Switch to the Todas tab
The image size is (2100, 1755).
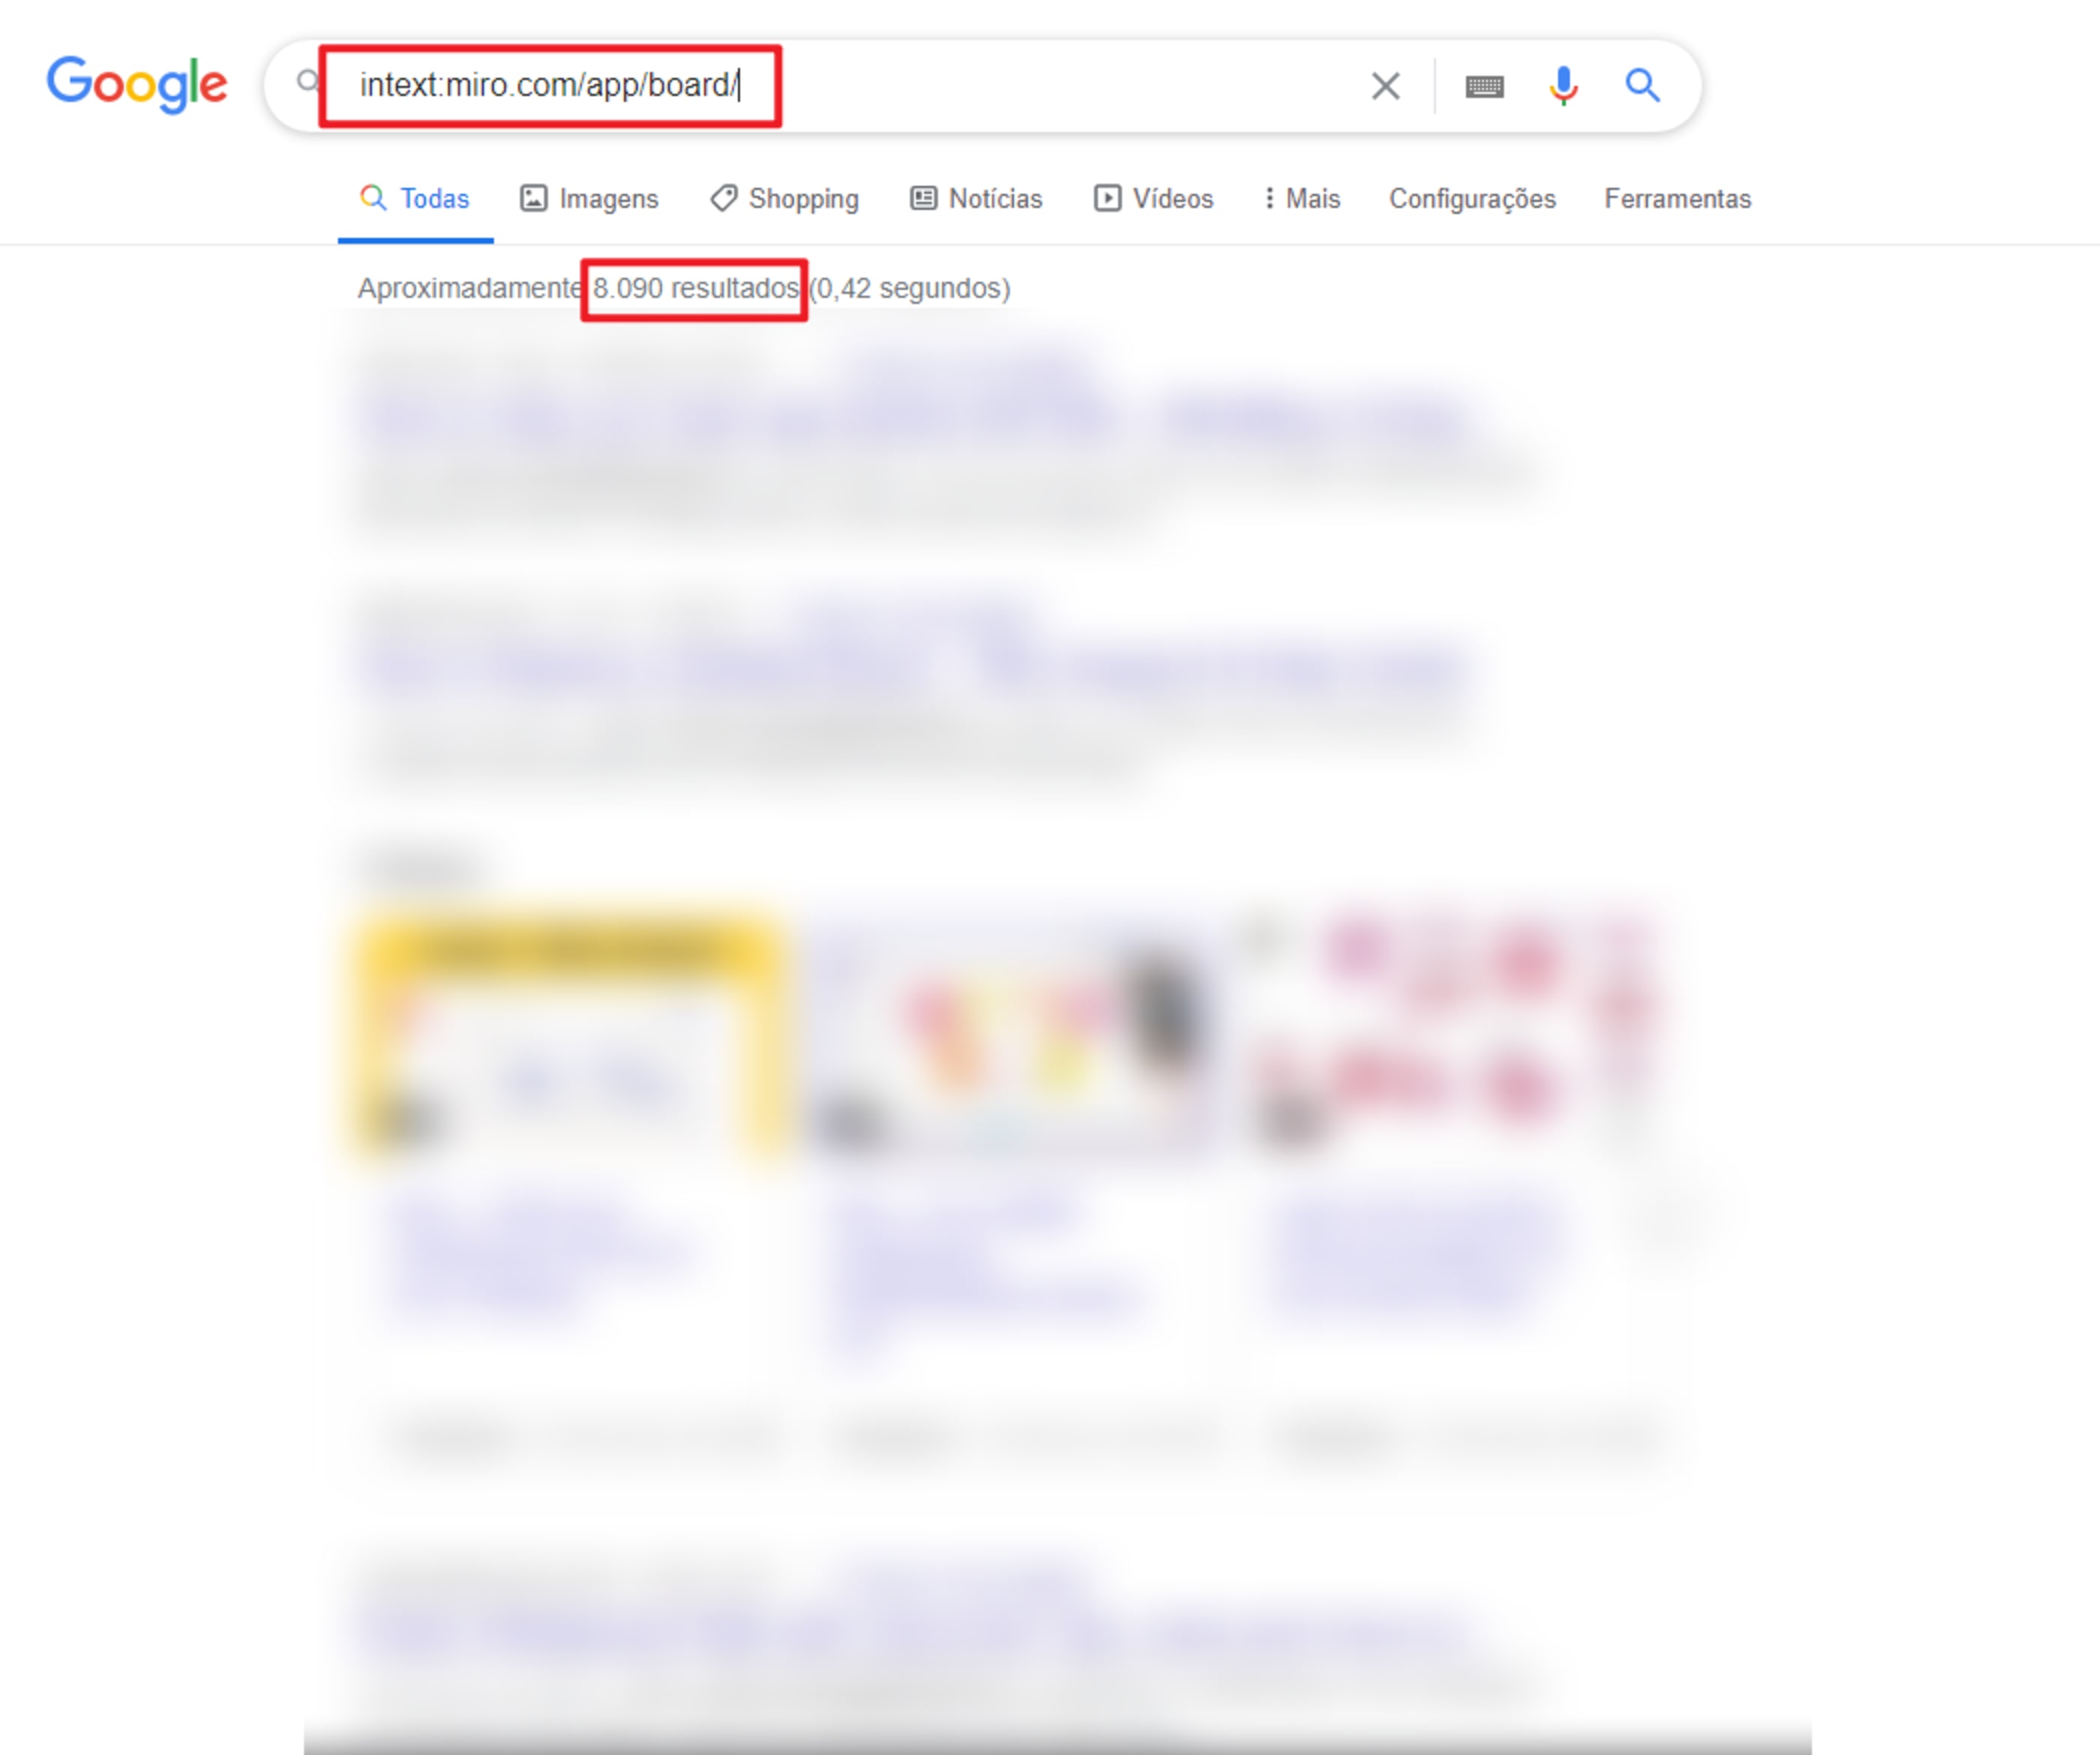pyautogui.click(x=415, y=198)
